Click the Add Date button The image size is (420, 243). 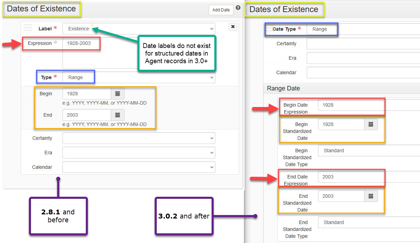(221, 10)
